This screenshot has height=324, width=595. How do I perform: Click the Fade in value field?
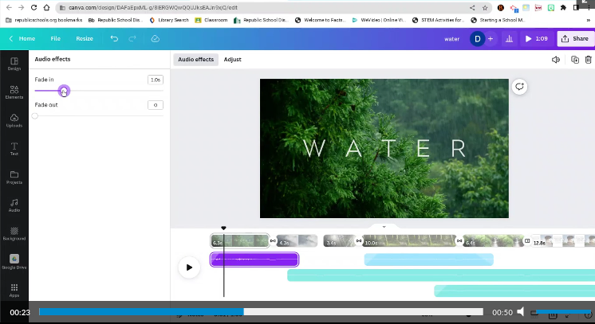click(155, 80)
